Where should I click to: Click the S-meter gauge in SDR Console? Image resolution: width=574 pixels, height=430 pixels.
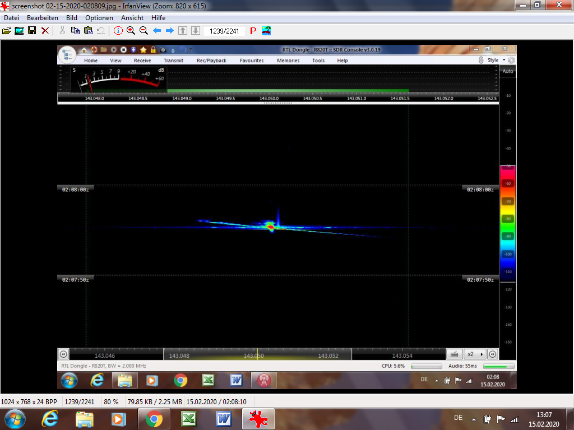(118, 80)
